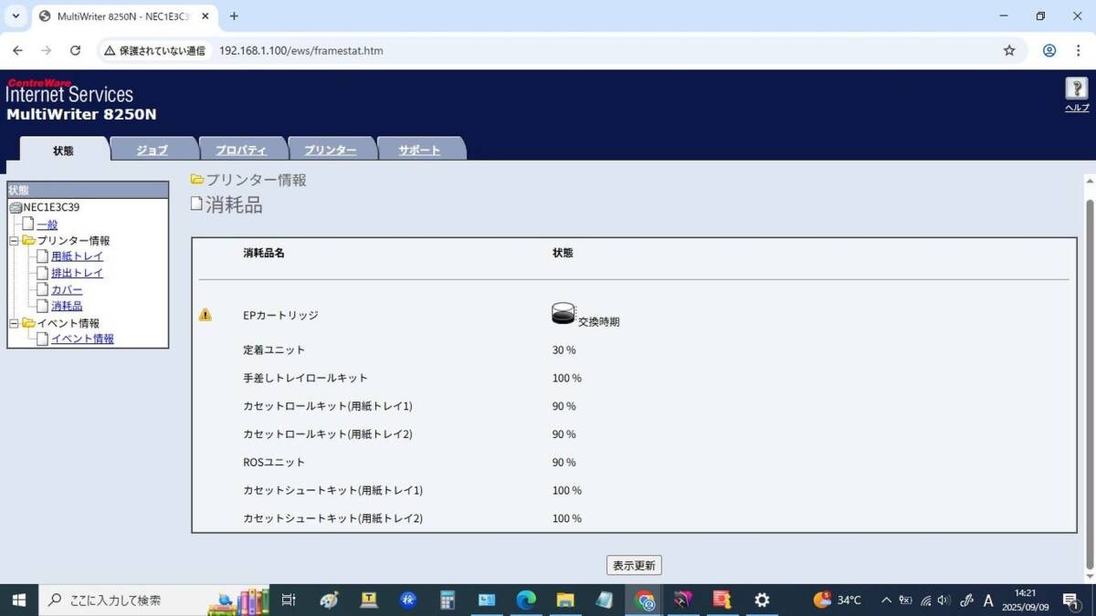1096x616 pixels.
Task: Open the Chrome three-dot menu
Action: [1078, 50]
